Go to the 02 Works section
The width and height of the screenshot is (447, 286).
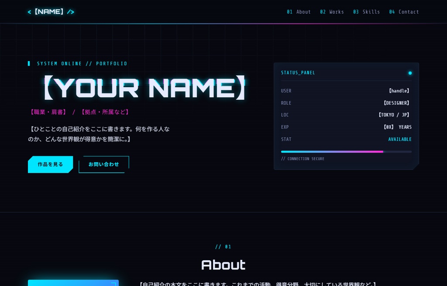[x=332, y=12]
